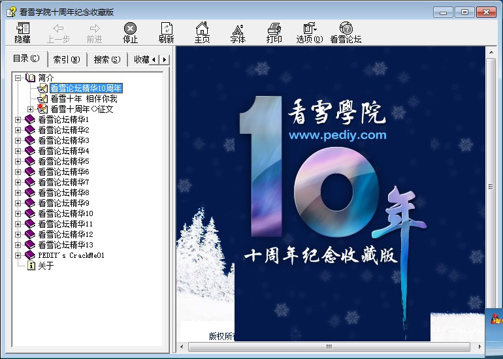Click book icon of 看雪论坛精华11
Viewport: 503px width, 359px height.
[x=30, y=224]
